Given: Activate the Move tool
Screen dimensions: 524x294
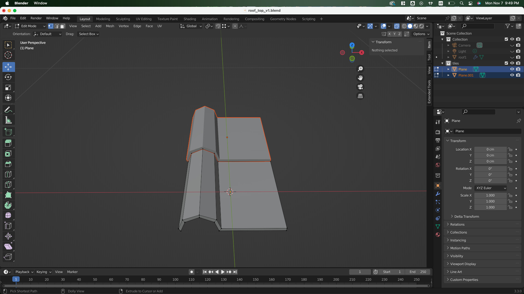Looking at the screenshot, I should [x=8, y=67].
